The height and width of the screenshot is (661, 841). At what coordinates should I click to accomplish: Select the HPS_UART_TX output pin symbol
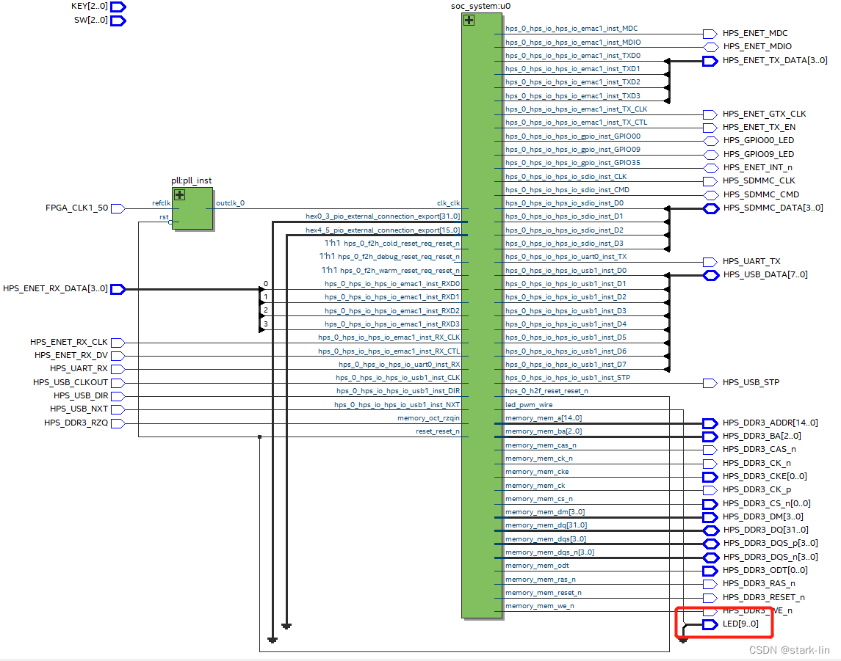[x=710, y=263]
